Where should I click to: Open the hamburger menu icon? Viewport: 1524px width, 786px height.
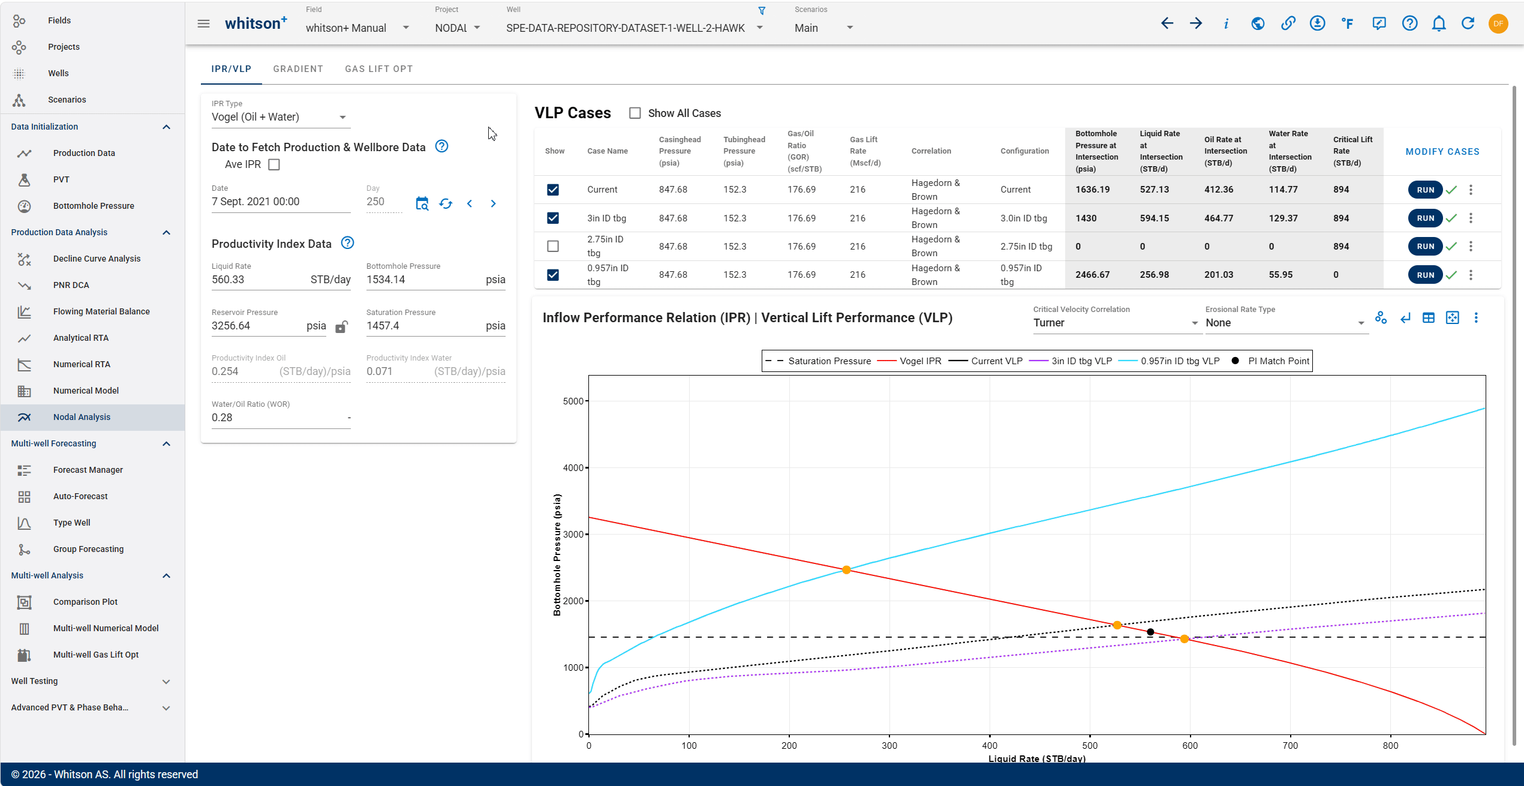pos(204,23)
